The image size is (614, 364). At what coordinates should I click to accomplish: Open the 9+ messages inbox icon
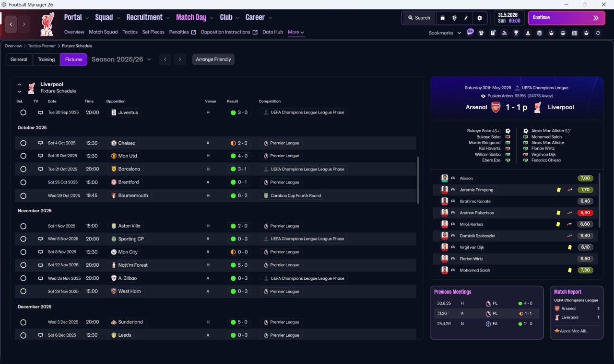click(470, 32)
